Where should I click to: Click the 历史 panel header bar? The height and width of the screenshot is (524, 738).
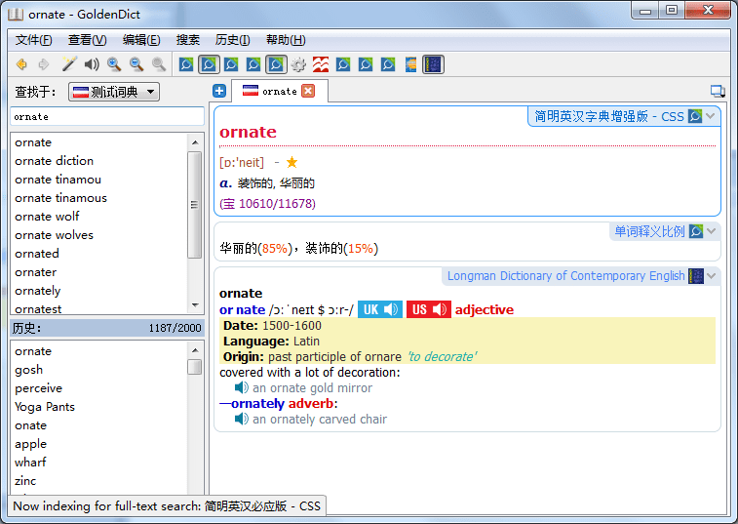[107, 328]
